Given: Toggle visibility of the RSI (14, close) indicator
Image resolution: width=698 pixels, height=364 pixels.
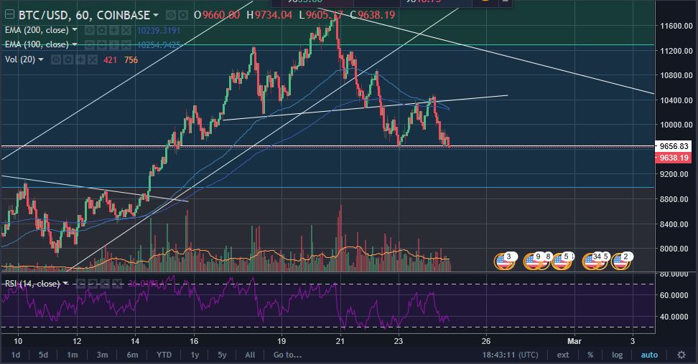Looking at the screenshot, I should coord(80,284).
